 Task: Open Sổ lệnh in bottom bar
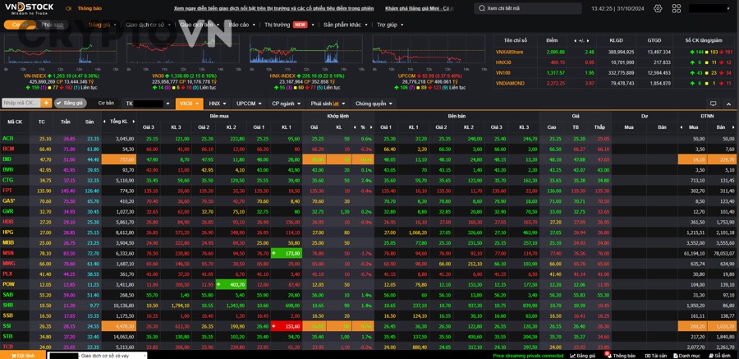718,355
